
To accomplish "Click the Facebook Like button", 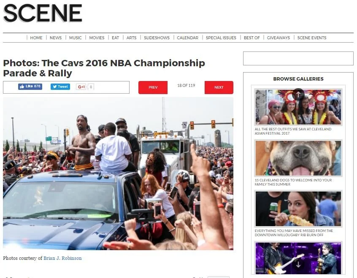I will point(30,86).
